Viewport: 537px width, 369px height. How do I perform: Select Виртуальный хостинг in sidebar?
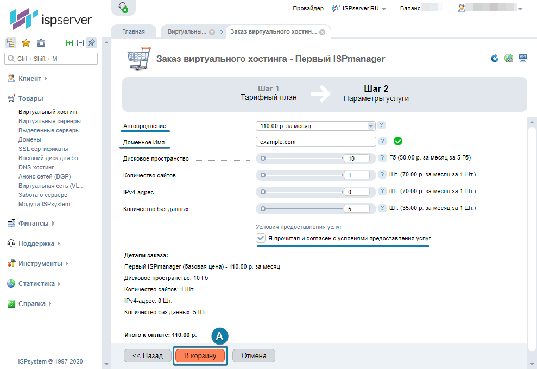click(48, 112)
